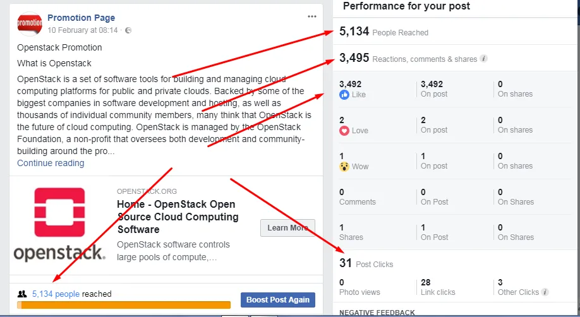Click the Learn More button
Image resolution: width=580 pixels, height=317 pixels.
point(287,228)
